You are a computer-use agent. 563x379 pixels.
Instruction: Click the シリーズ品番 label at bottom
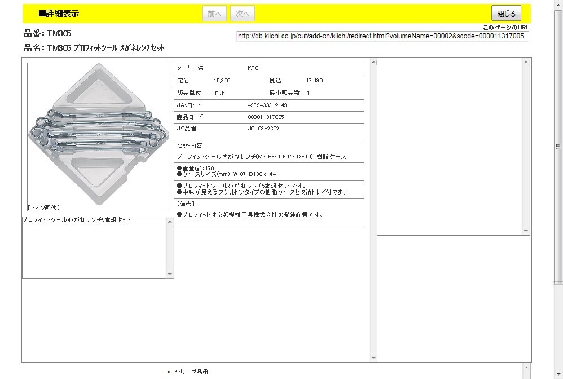tap(192, 372)
